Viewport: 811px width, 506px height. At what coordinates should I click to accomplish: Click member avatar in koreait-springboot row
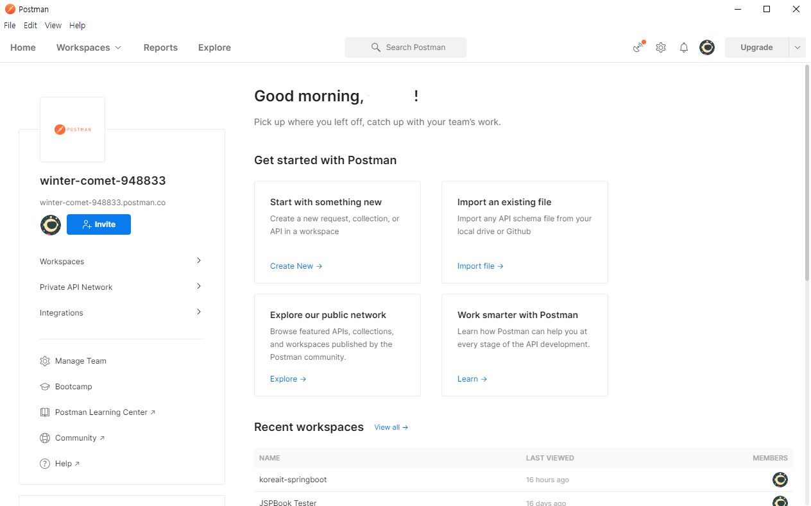click(780, 480)
